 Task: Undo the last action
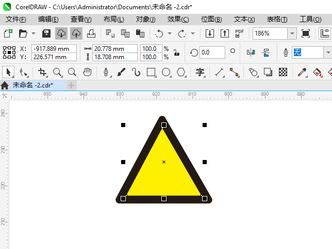(159, 33)
